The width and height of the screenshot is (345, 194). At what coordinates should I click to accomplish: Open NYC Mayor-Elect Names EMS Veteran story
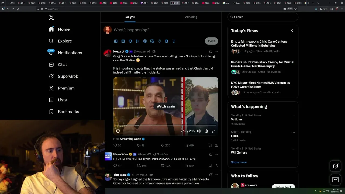click(263, 88)
